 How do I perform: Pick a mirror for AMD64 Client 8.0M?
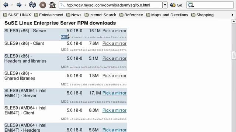pos(114,110)
